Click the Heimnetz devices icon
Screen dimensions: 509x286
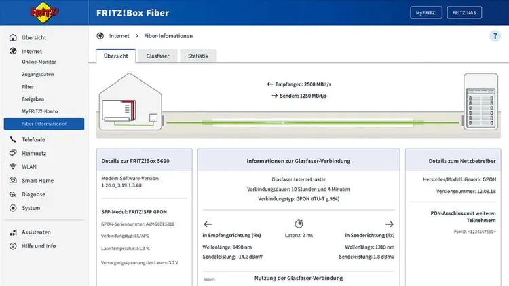coord(13,153)
